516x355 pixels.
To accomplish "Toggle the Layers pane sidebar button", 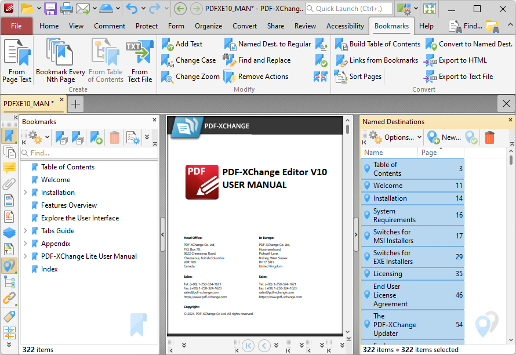I will tap(9, 233).
